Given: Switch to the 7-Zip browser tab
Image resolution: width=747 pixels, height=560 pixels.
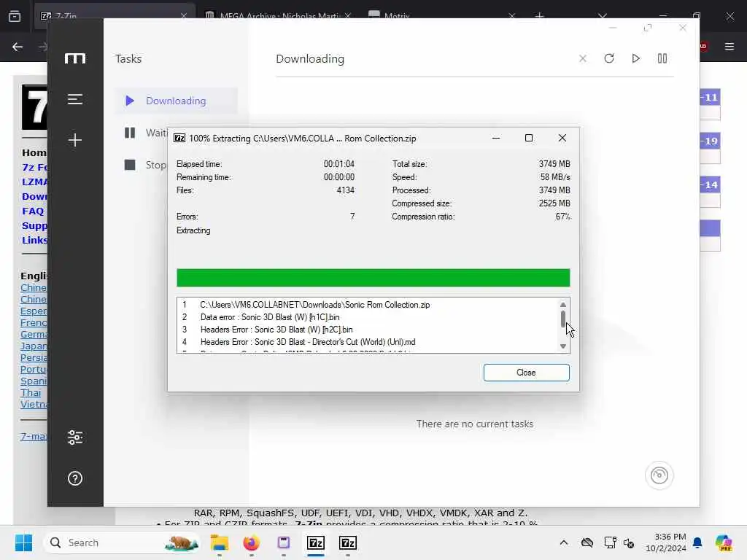Looking at the screenshot, I should coord(115,16).
